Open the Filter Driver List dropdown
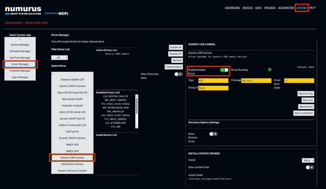 pyautogui.click(x=60, y=58)
